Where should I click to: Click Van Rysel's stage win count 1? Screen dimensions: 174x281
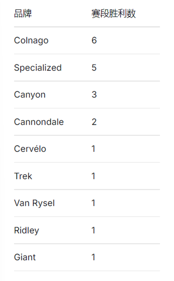(93, 203)
